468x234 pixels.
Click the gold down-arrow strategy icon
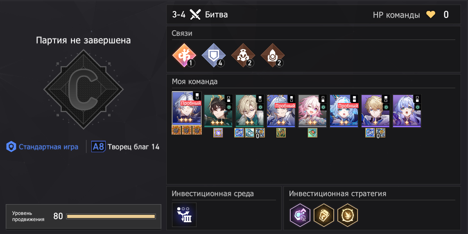point(348,215)
